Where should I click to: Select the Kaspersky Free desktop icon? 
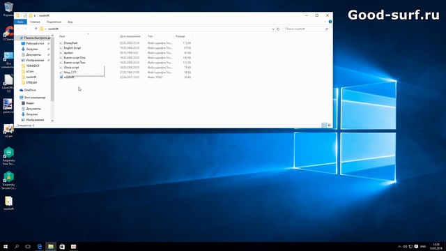[8, 156]
